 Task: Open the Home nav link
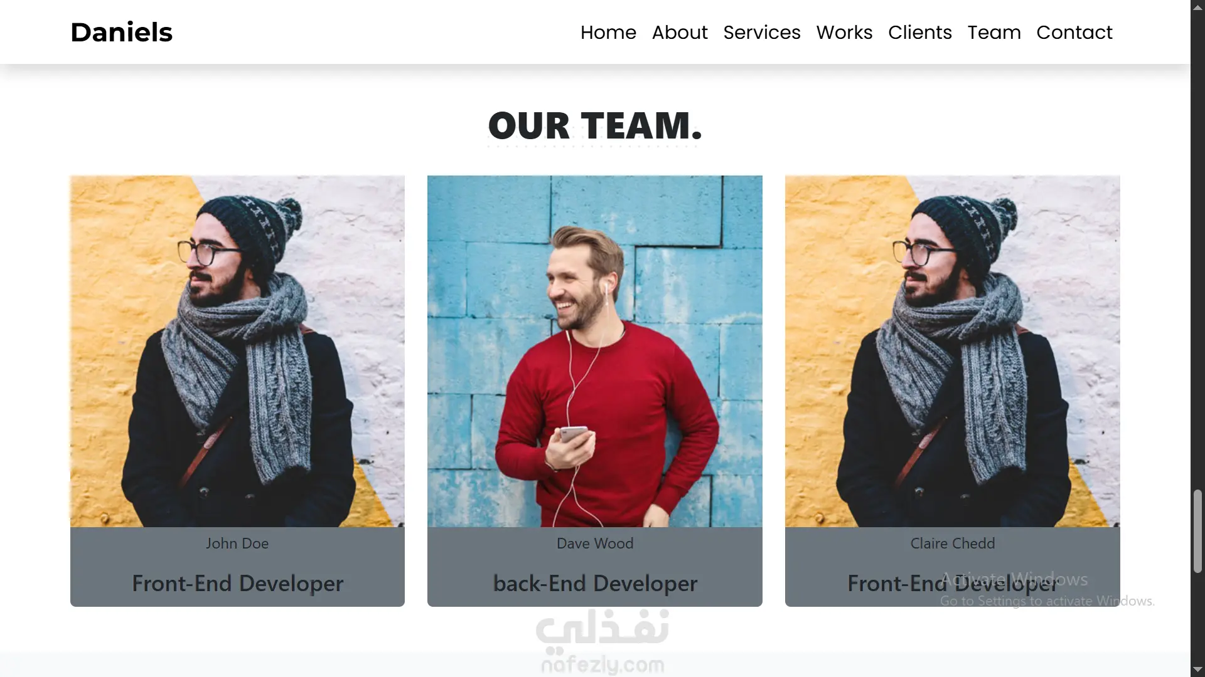point(608,32)
